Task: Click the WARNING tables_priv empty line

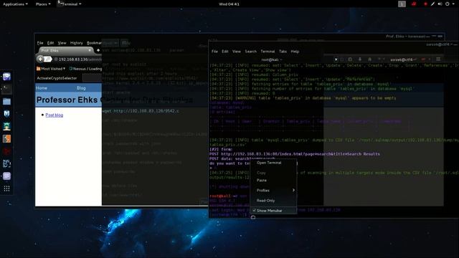Action: pyautogui.click(x=303, y=98)
